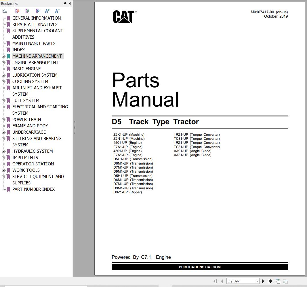This screenshot has width=307, height=287.
Task: Open the page number dropdown arrow
Action: click(257, 281)
